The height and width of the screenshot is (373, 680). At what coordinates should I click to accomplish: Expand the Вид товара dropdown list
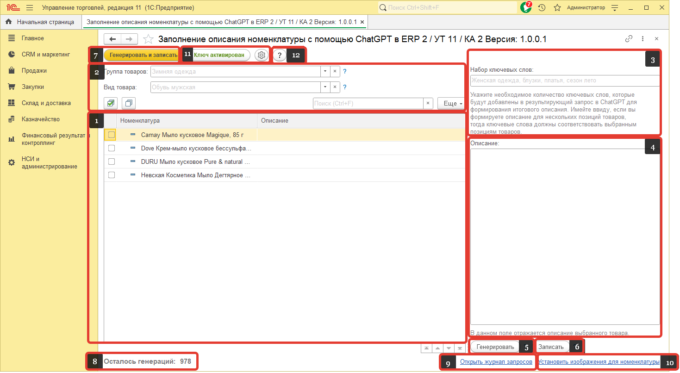click(325, 87)
